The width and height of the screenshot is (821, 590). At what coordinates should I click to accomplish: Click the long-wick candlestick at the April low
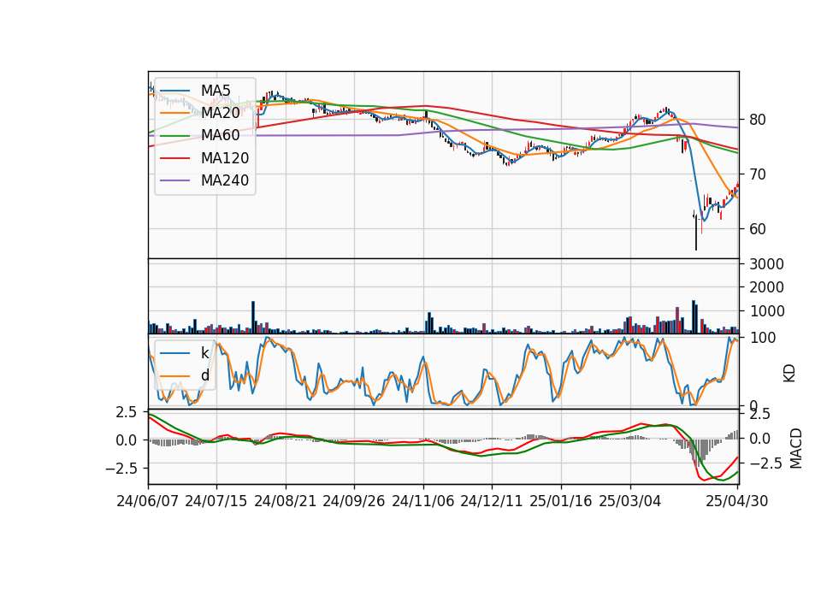tap(696, 232)
